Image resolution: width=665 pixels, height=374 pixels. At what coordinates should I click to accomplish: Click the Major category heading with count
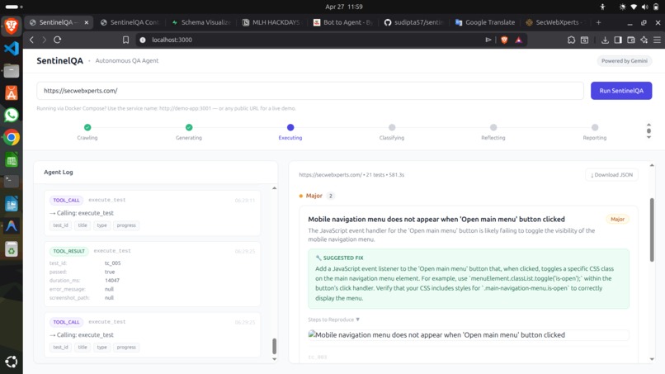tap(316, 196)
